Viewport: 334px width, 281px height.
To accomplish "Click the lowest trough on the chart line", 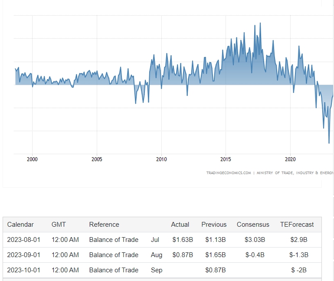I will 329,143.
